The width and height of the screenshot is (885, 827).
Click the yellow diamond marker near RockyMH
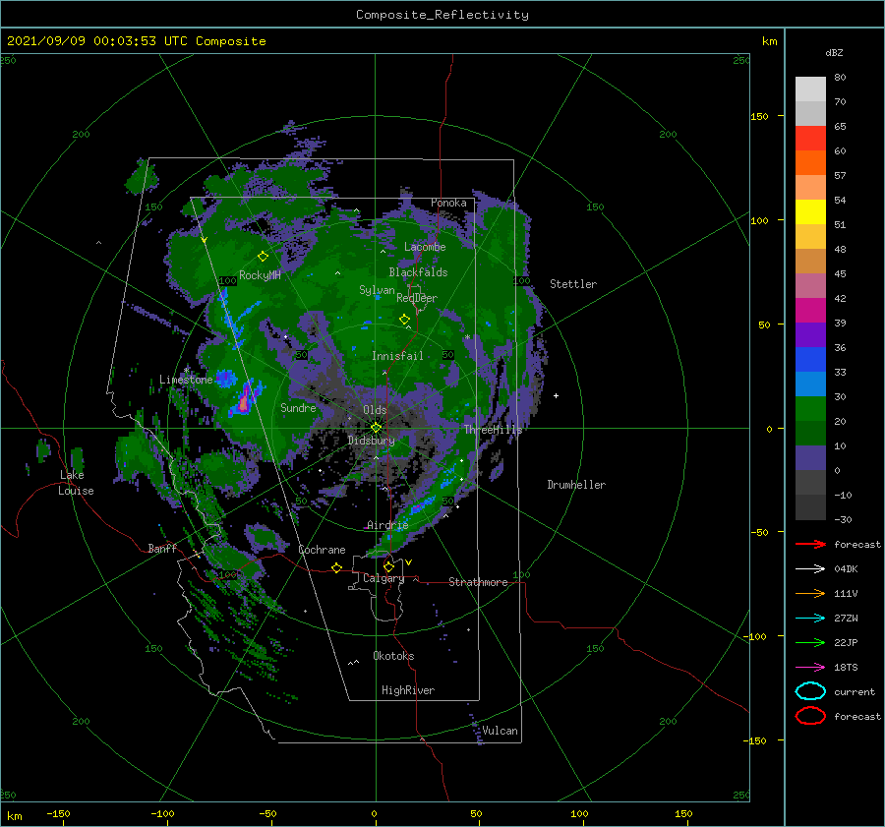(263, 257)
